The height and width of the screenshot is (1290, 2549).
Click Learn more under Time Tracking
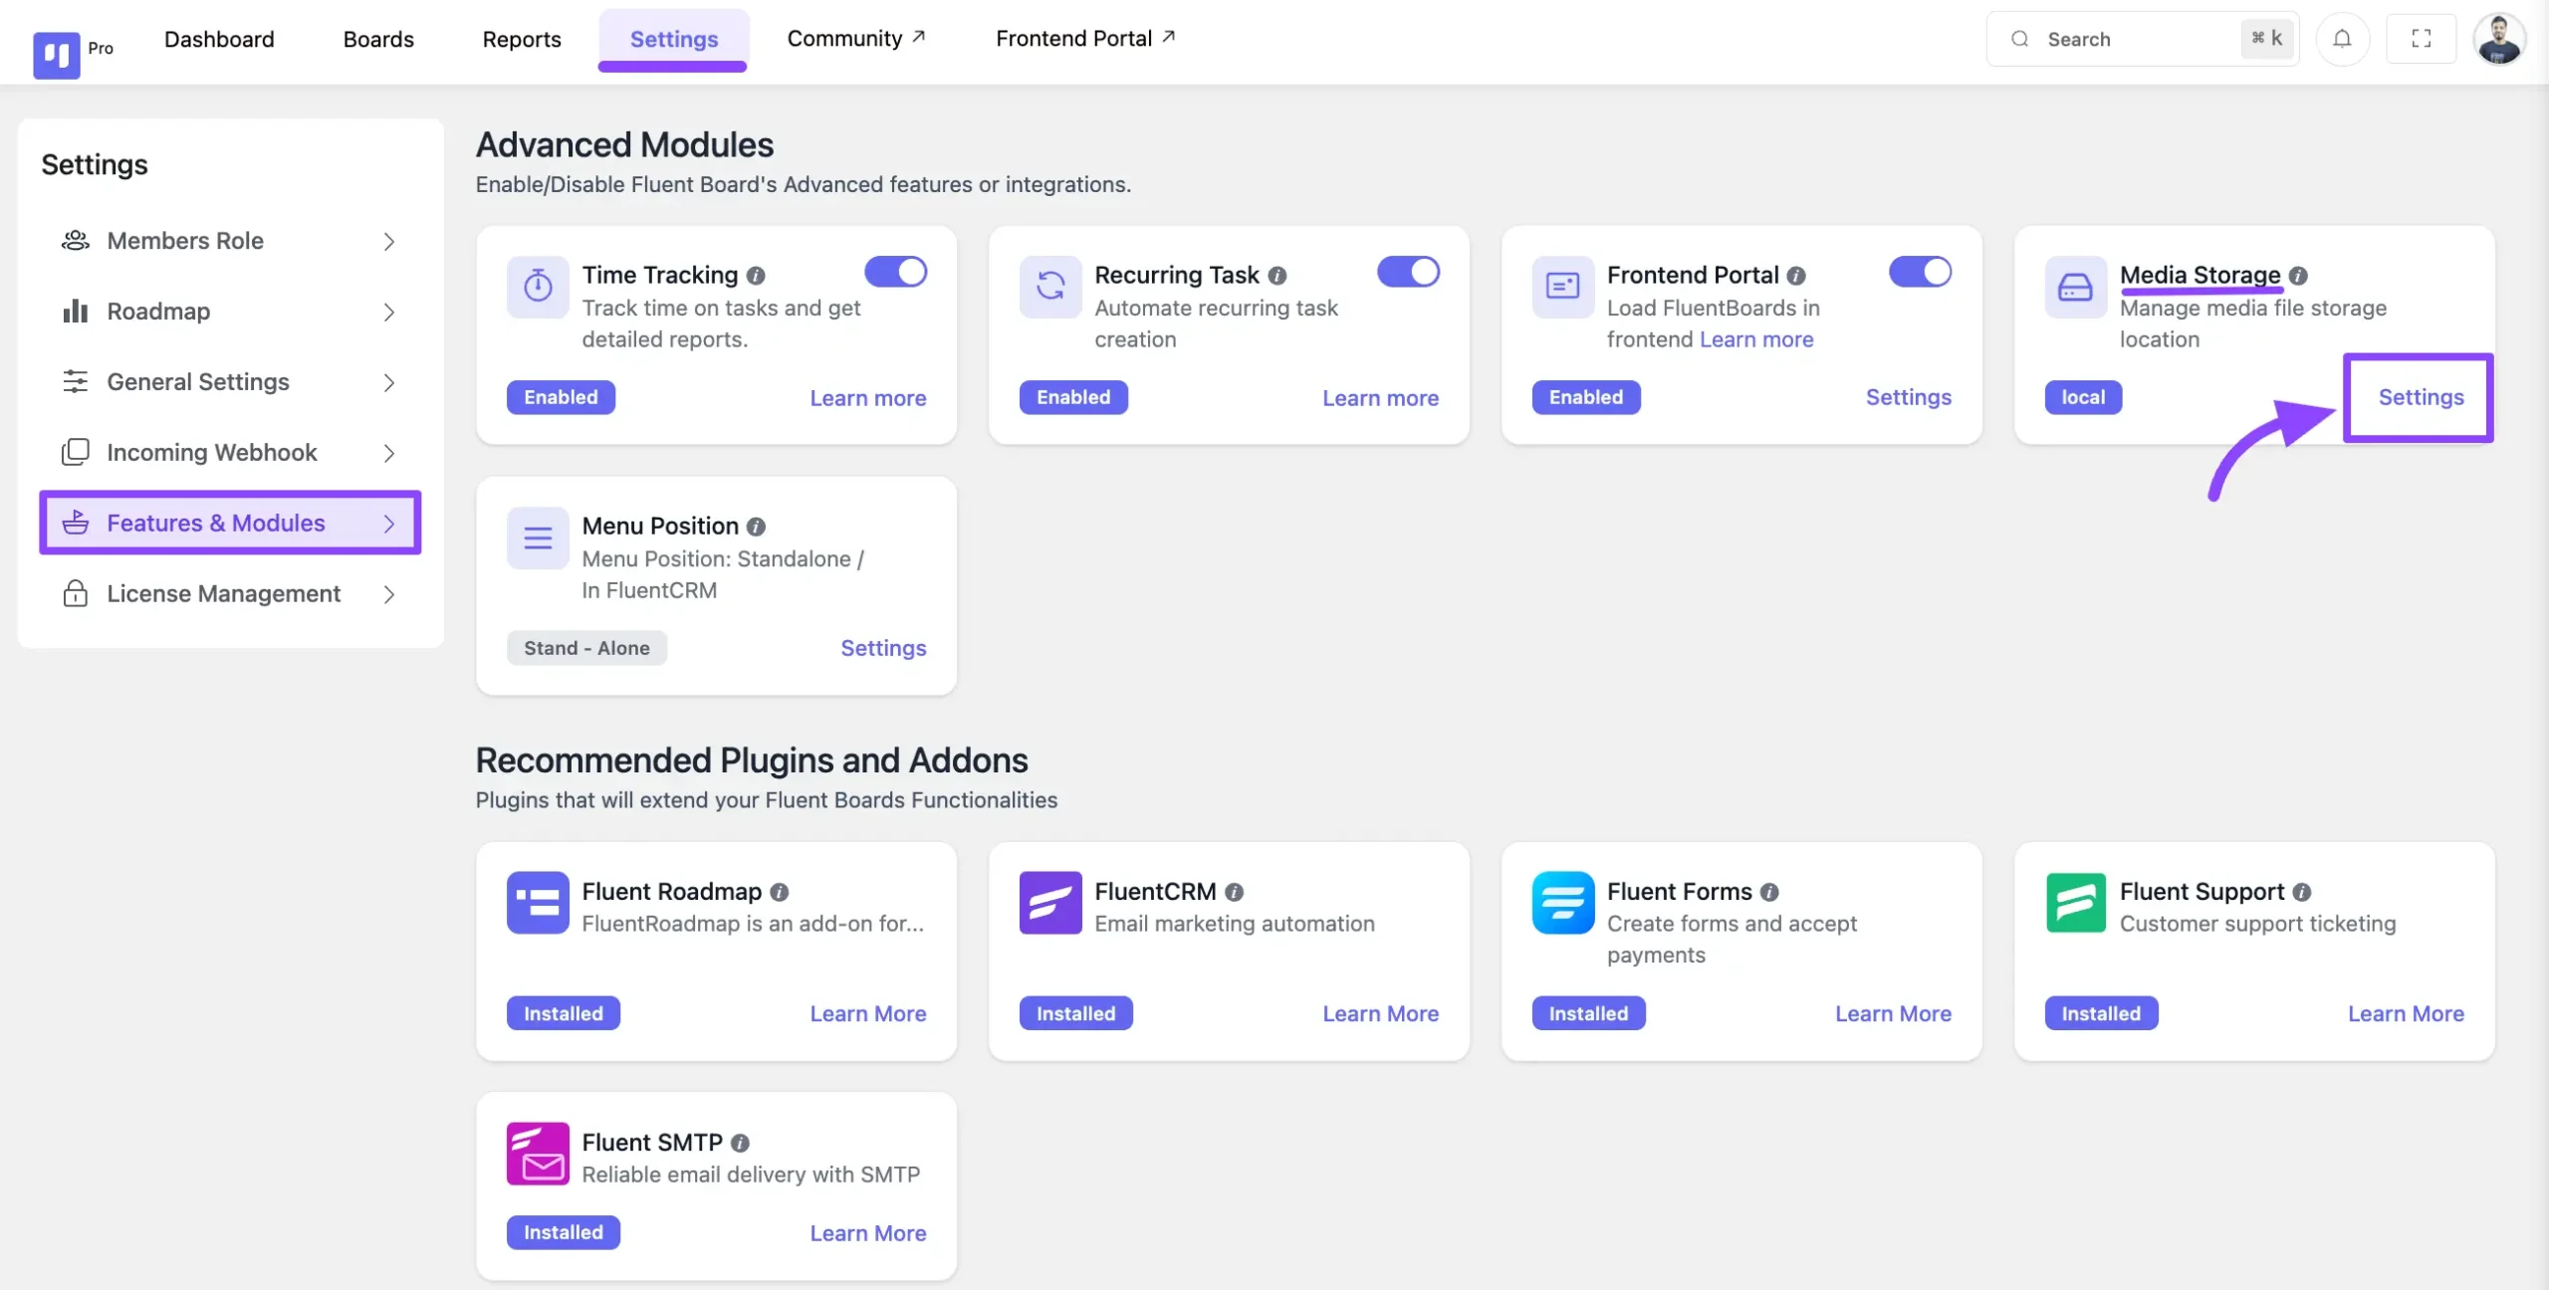[x=868, y=398]
